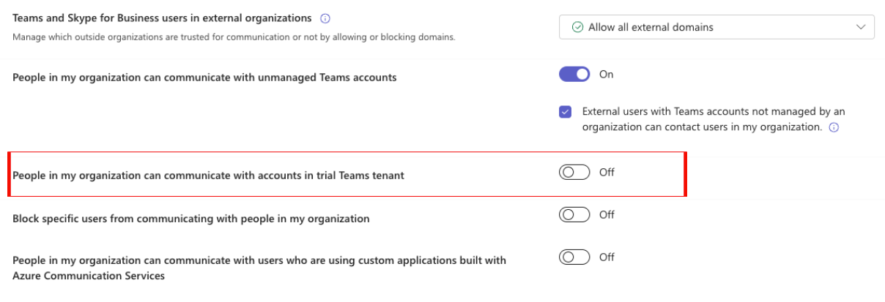Screen dimensions: 885x302
Task: Click 'Off' label beside trial tenant toggle
Action: (x=607, y=173)
